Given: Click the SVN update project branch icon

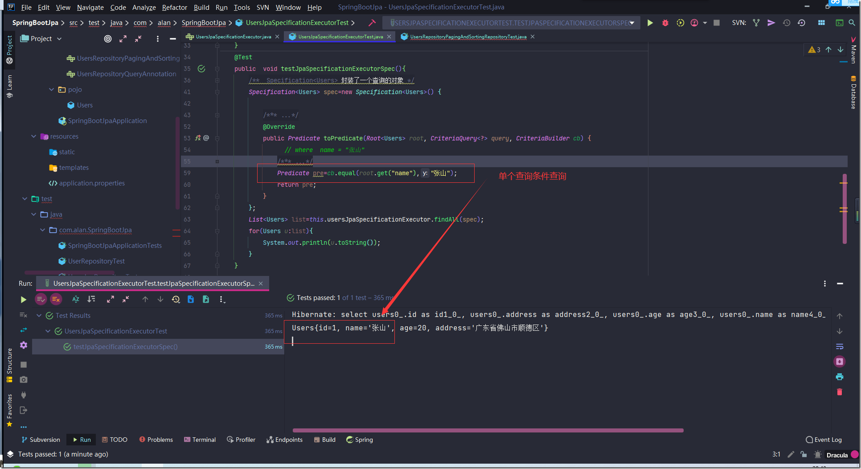Looking at the screenshot, I should 756,23.
